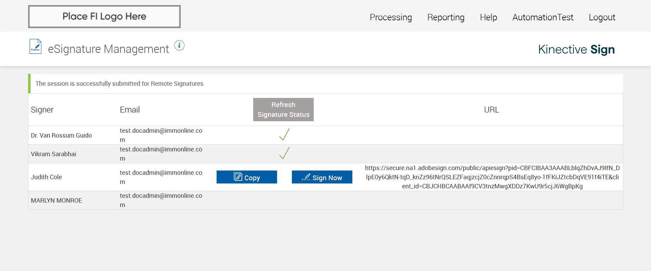Click the Kinective Sign logo

[x=576, y=49]
